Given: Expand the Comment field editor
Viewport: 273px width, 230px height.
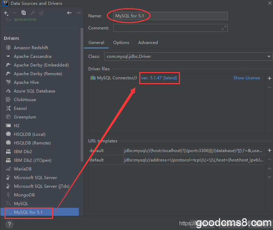Looking at the screenshot, I should click(224, 28).
